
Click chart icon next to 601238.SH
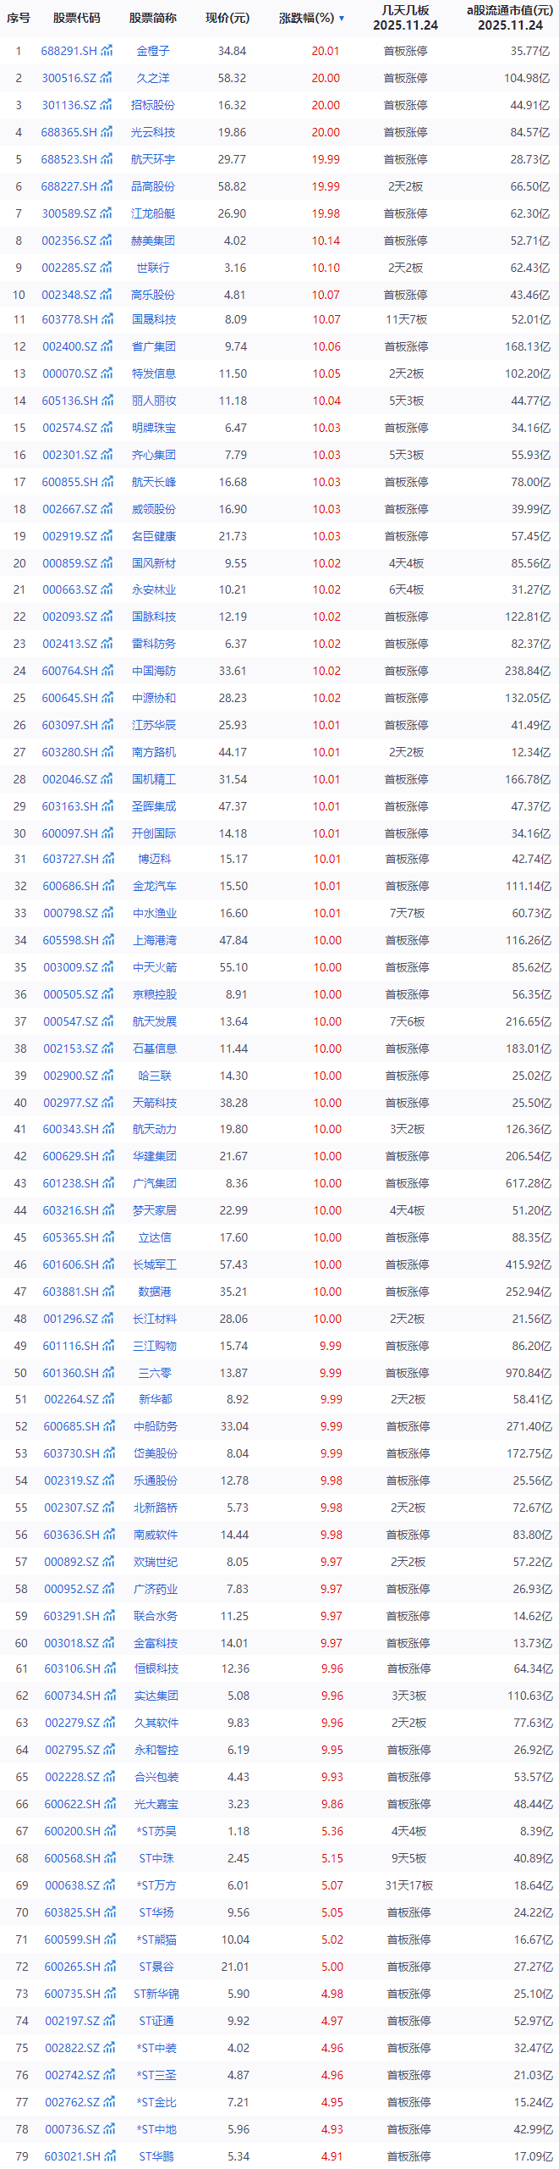pyautogui.click(x=108, y=1183)
